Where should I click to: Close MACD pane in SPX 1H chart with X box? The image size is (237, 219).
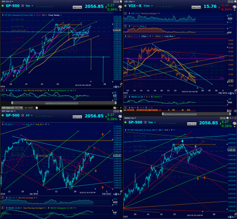[2, 208]
